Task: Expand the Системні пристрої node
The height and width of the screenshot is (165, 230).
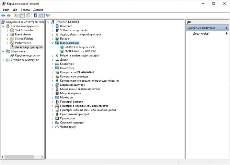Action: (x=53, y=123)
